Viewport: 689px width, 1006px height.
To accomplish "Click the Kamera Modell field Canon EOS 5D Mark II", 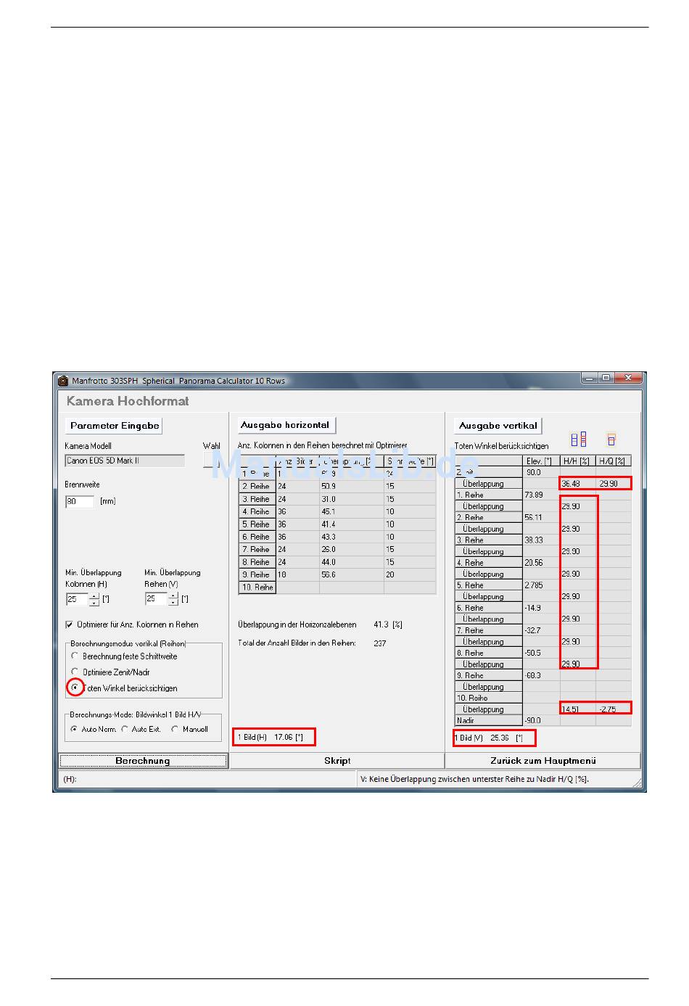I will click(x=125, y=461).
